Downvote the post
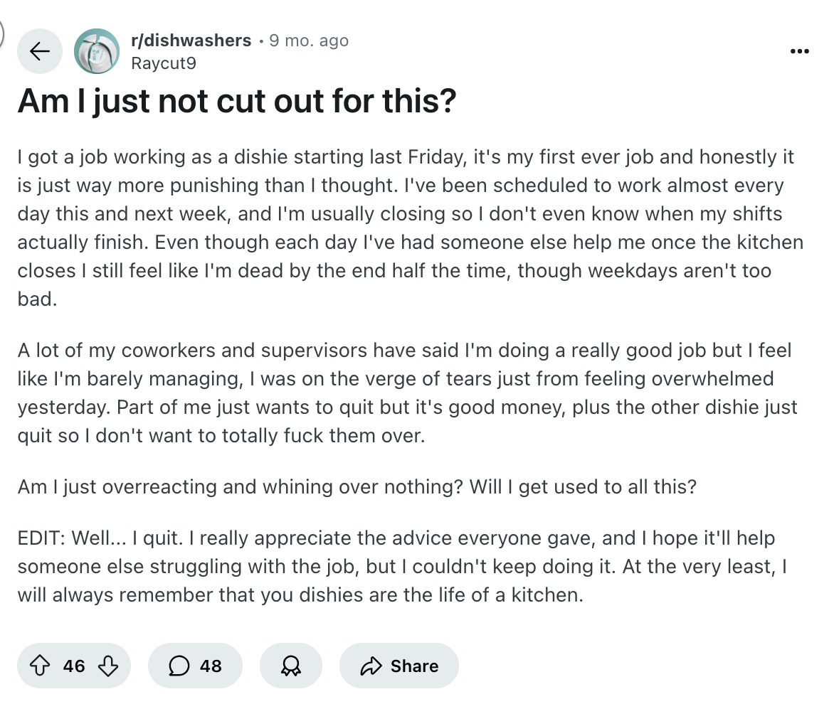 pos(107,666)
